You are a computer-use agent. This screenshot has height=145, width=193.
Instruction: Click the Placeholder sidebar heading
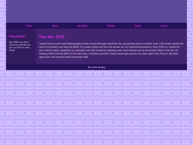(18, 36)
